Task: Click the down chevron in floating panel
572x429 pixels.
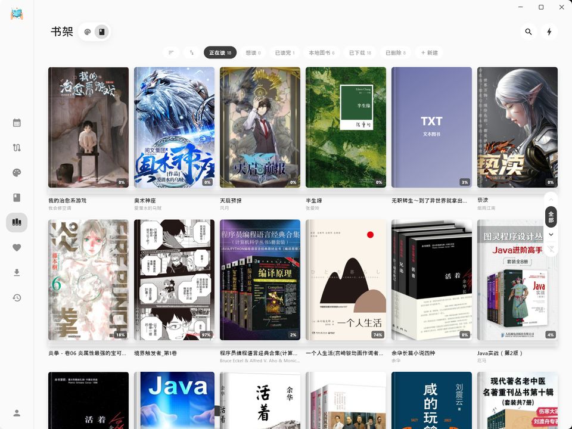Action: (551, 235)
